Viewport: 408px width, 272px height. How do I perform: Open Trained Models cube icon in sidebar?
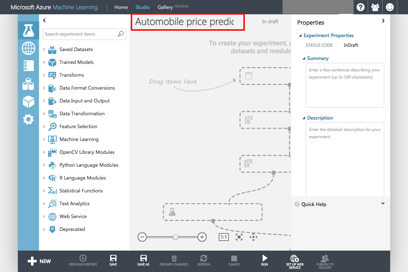click(x=29, y=102)
